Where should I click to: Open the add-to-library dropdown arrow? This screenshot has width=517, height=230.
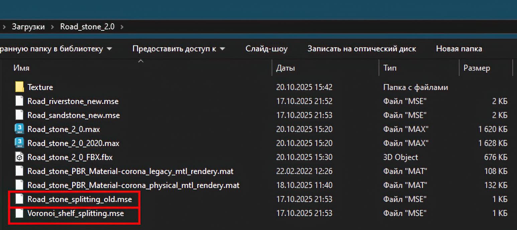click(x=109, y=49)
